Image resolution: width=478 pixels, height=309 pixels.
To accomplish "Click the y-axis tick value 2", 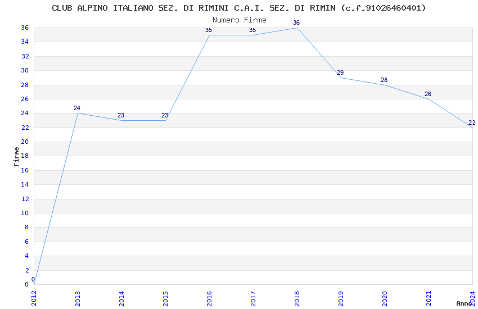I will (x=26, y=270).
